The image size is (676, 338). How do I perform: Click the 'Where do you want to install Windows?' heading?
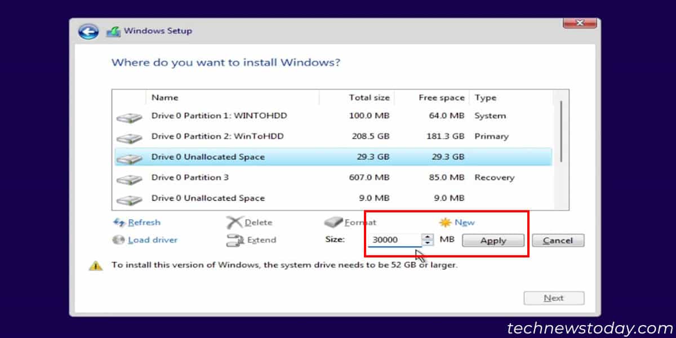[226, 62]
